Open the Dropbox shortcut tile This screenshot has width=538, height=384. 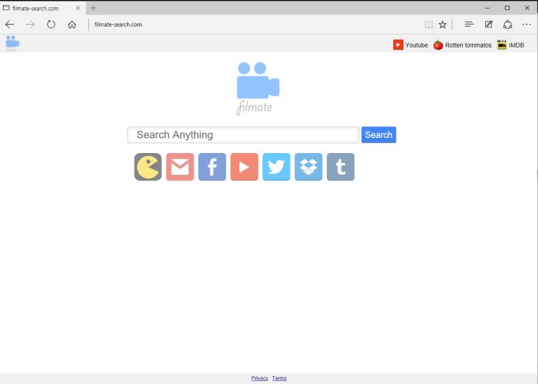309,167
